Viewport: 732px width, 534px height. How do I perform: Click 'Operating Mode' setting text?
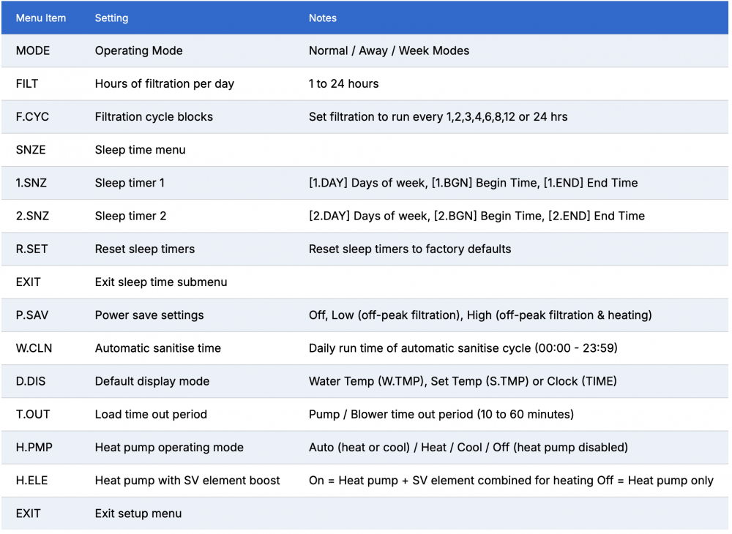coord(138,50)
